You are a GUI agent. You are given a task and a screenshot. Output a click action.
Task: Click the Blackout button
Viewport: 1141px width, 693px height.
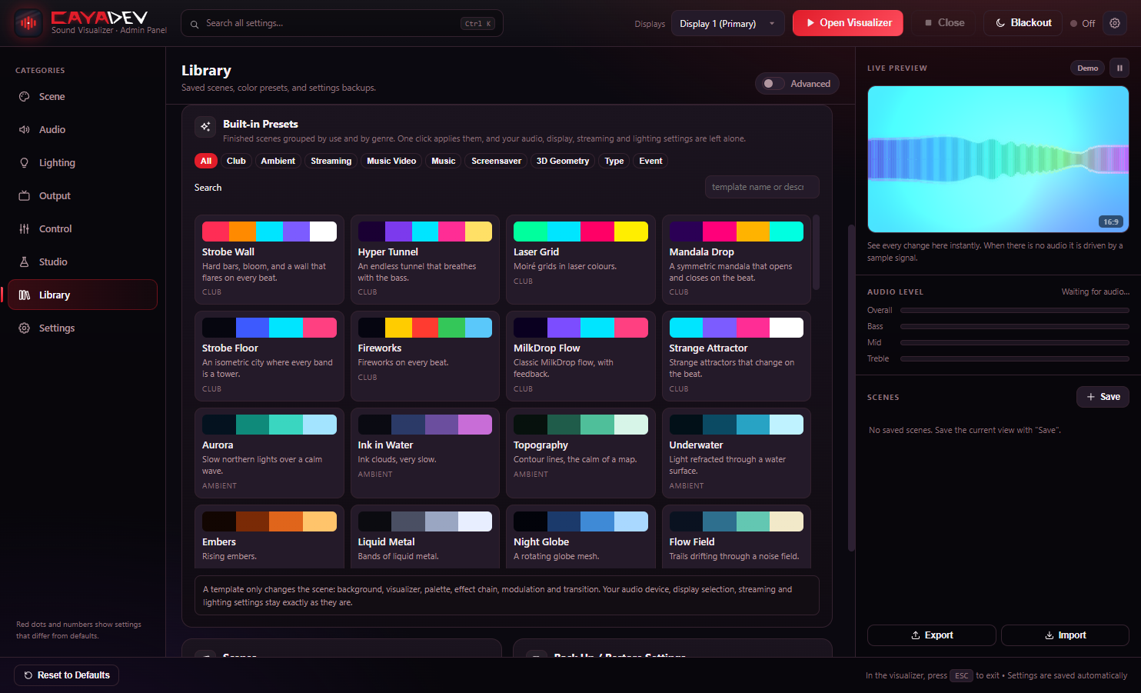coord(1023,23)
